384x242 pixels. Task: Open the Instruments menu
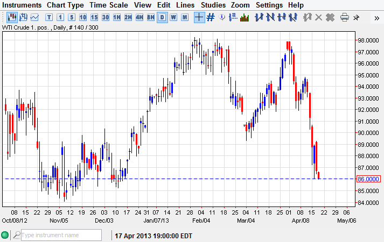tap(22, 5)
